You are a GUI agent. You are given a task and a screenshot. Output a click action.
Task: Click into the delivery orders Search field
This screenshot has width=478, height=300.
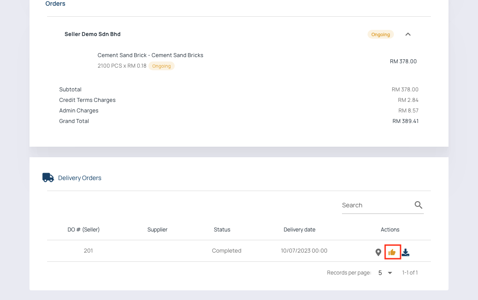(x=375, y=205)
